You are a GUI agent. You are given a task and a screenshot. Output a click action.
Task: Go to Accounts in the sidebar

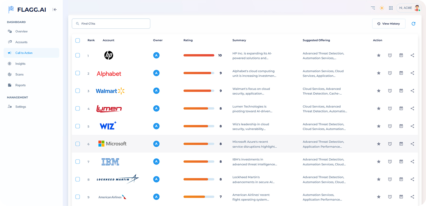pos(31,42)
